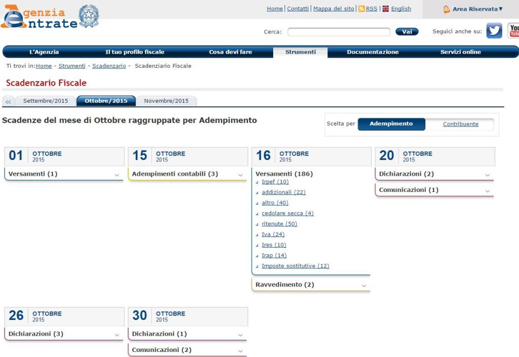Click the RSS feed icon
The width and height of the screenshot is (519, 357).
361,9
